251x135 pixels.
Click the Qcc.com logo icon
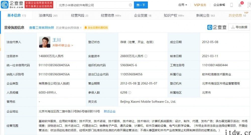pos(5,5)
